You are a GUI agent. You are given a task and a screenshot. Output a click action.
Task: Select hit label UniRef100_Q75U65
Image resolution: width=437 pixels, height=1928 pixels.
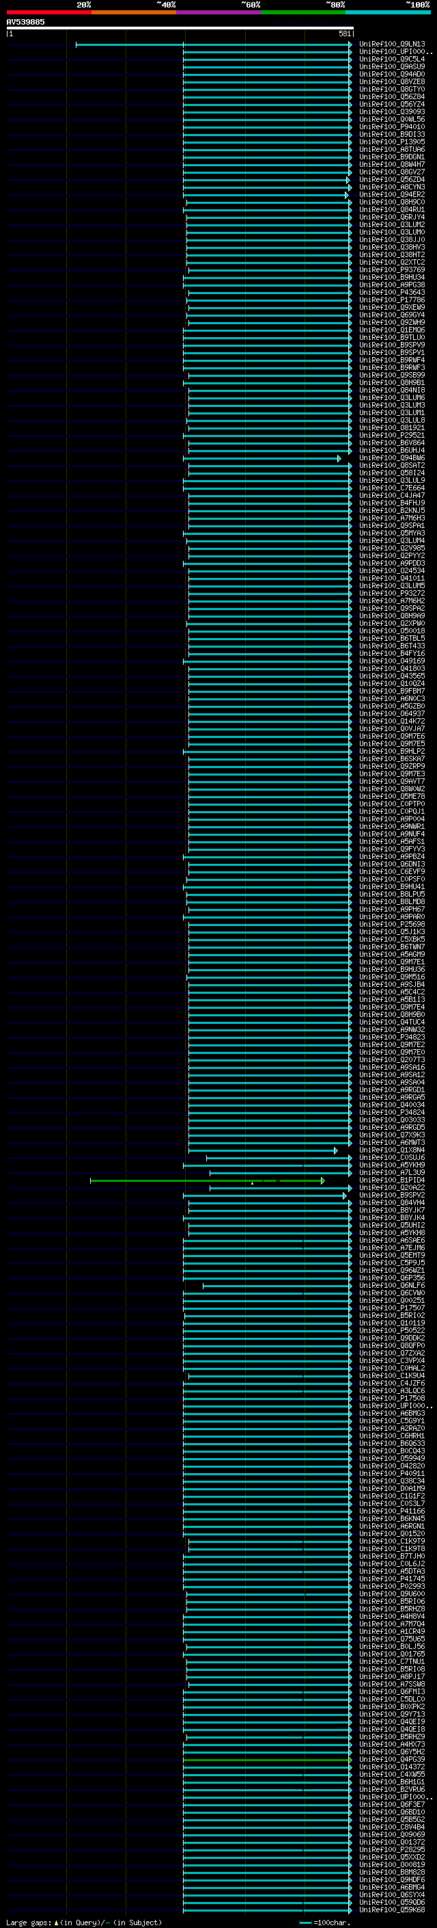[391, 1639]
